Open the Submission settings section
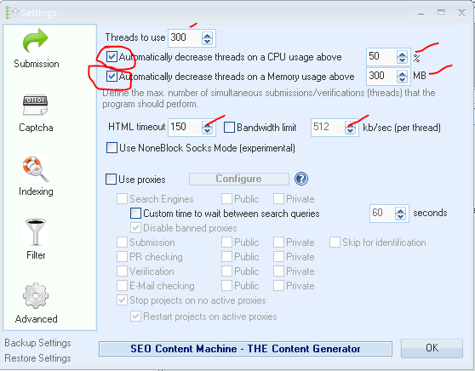The height and width of the screenshot is (371, 475). (x=36, y=49)
